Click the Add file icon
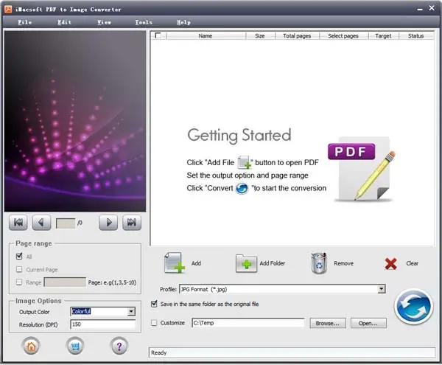Viewport: 442px width, 365px height. click(x=174, y=263)
